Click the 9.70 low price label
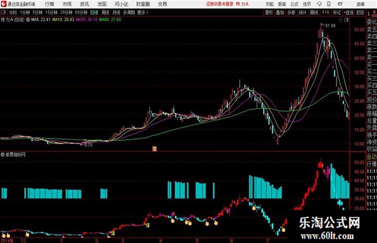This screenshot has height=243, width=377. click(88, 145)
